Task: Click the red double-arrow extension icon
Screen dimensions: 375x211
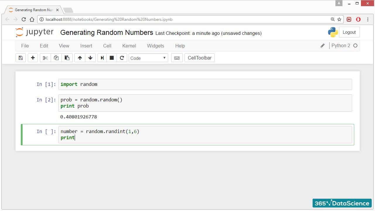Action: (x=349, y=19)
